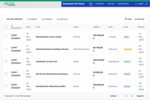Viewport: 150px width, 100px height.
Task: Select the checkbox for CONT-2025/043
Action: [x=6, y=61]
